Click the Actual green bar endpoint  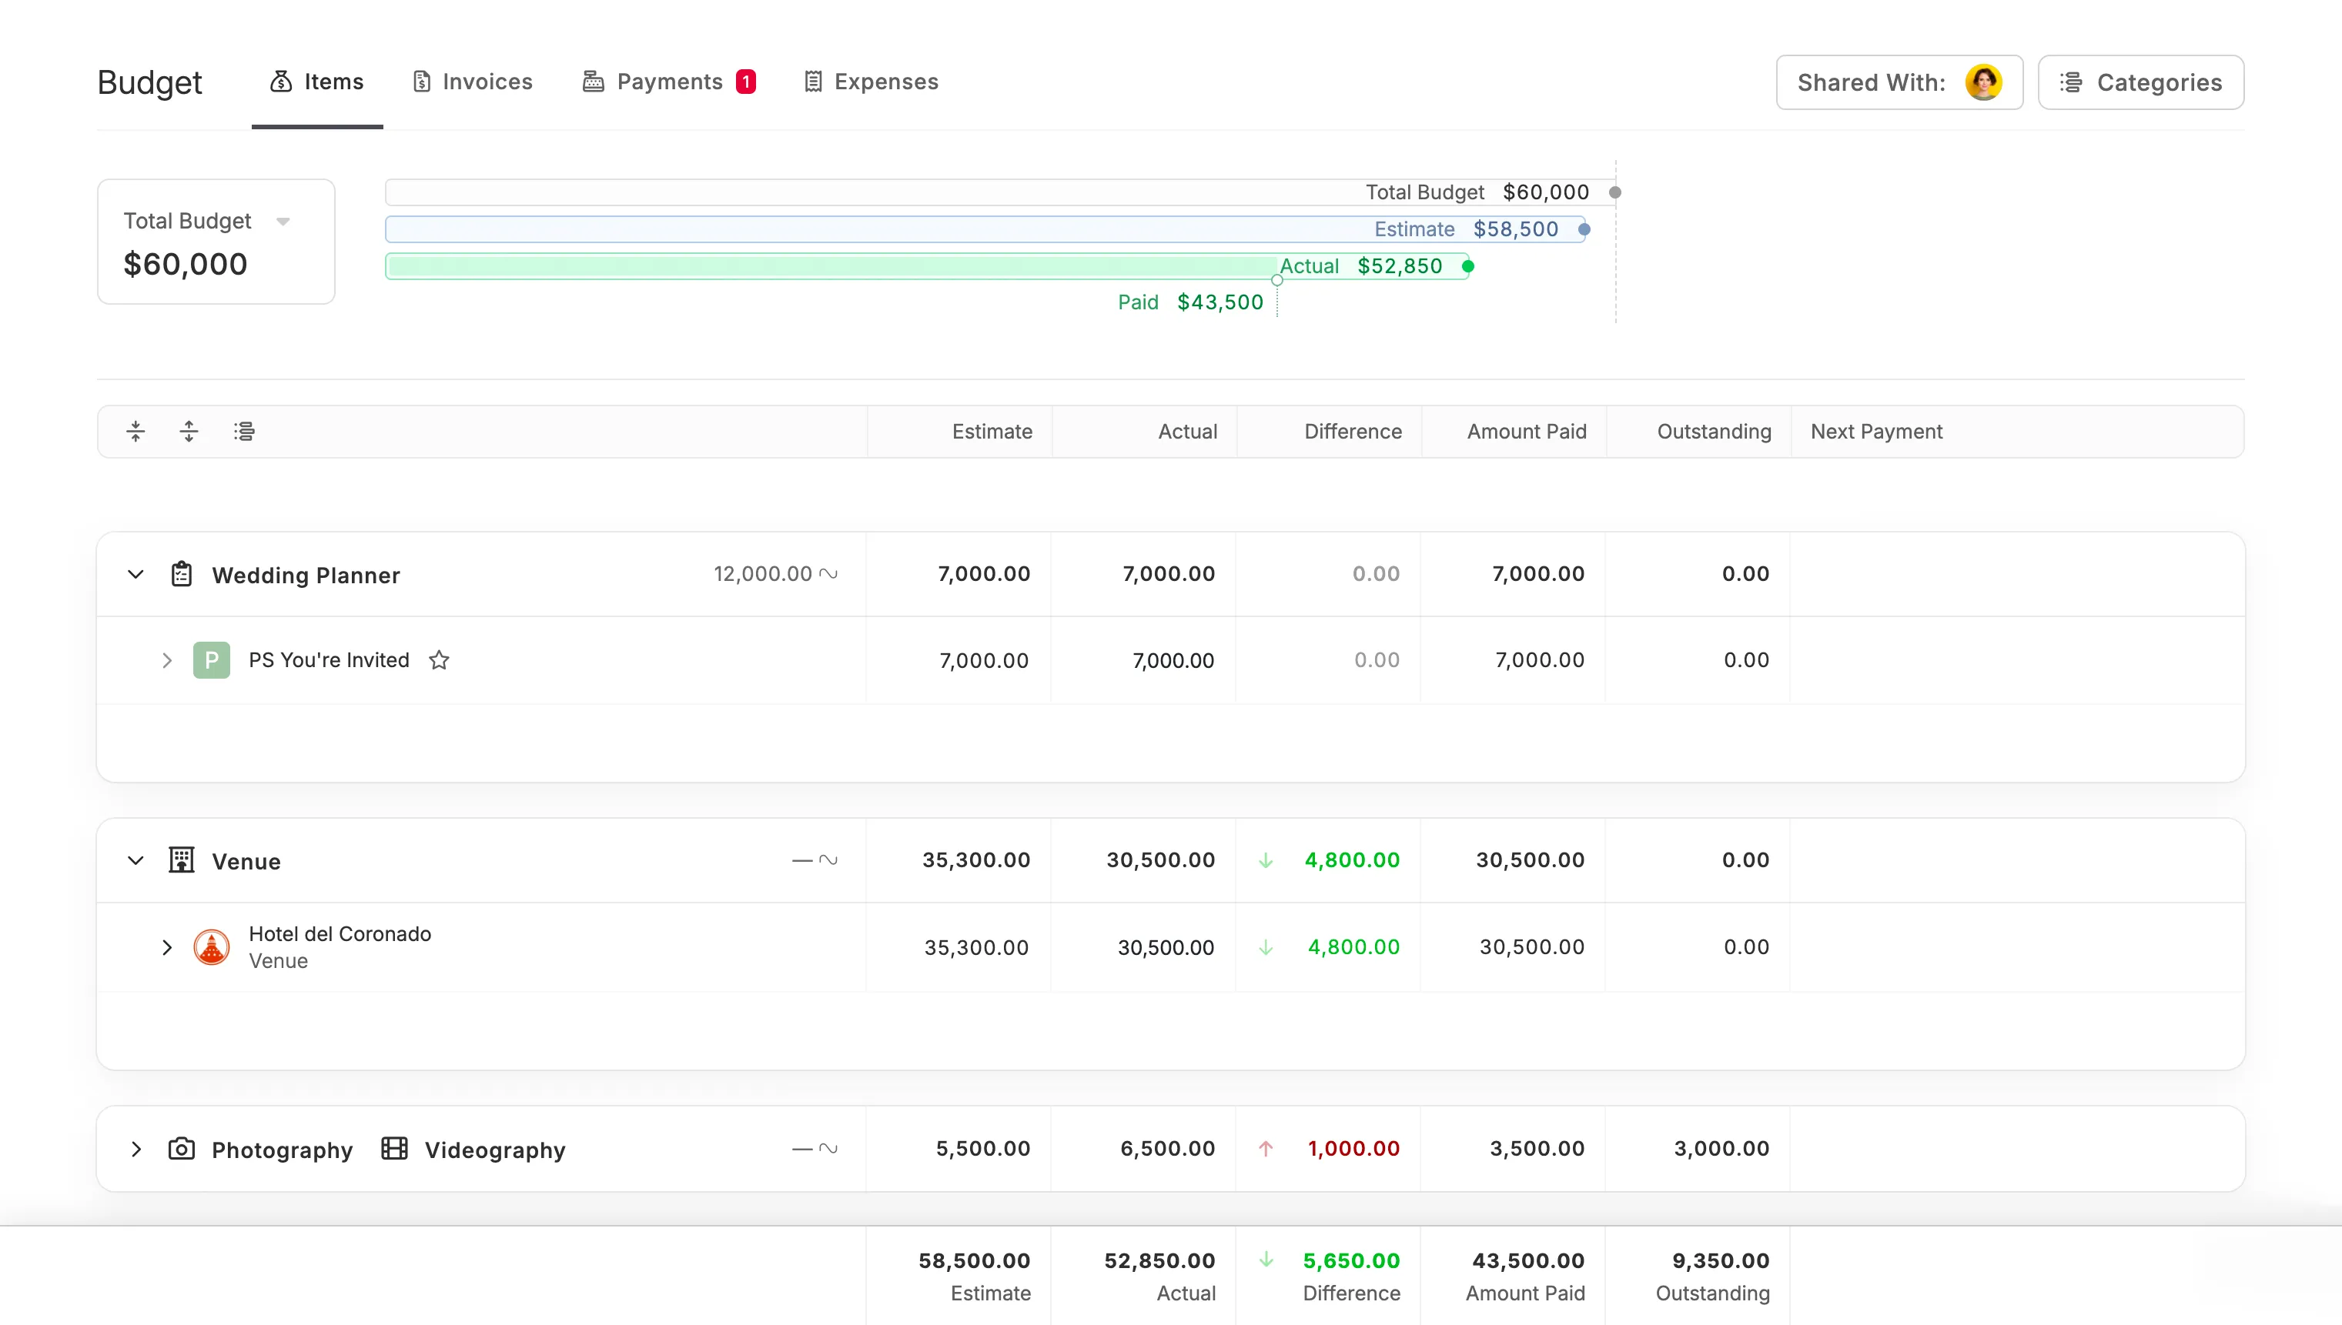[x=1468, y=267]
